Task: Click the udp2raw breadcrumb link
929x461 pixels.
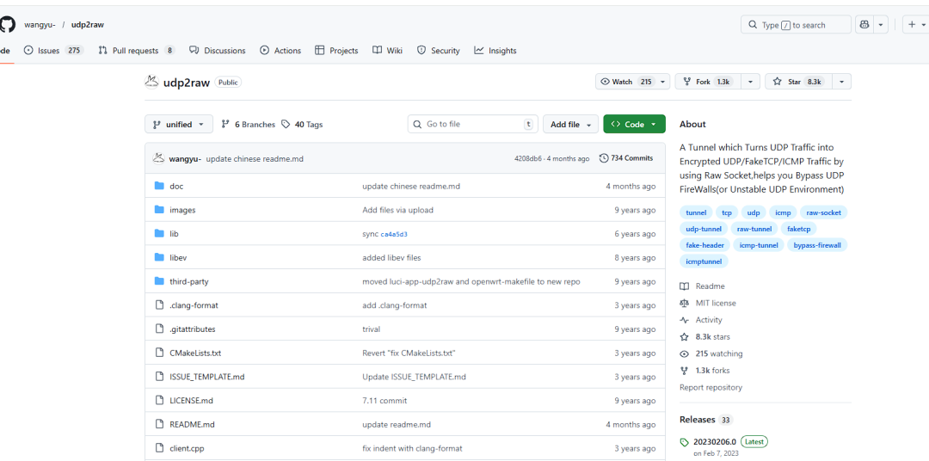Action: tap(88, 25)
